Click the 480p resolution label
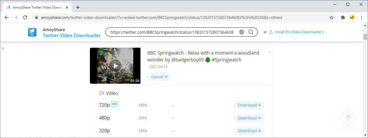Viewport: 368px width, 138px height. 105,118
